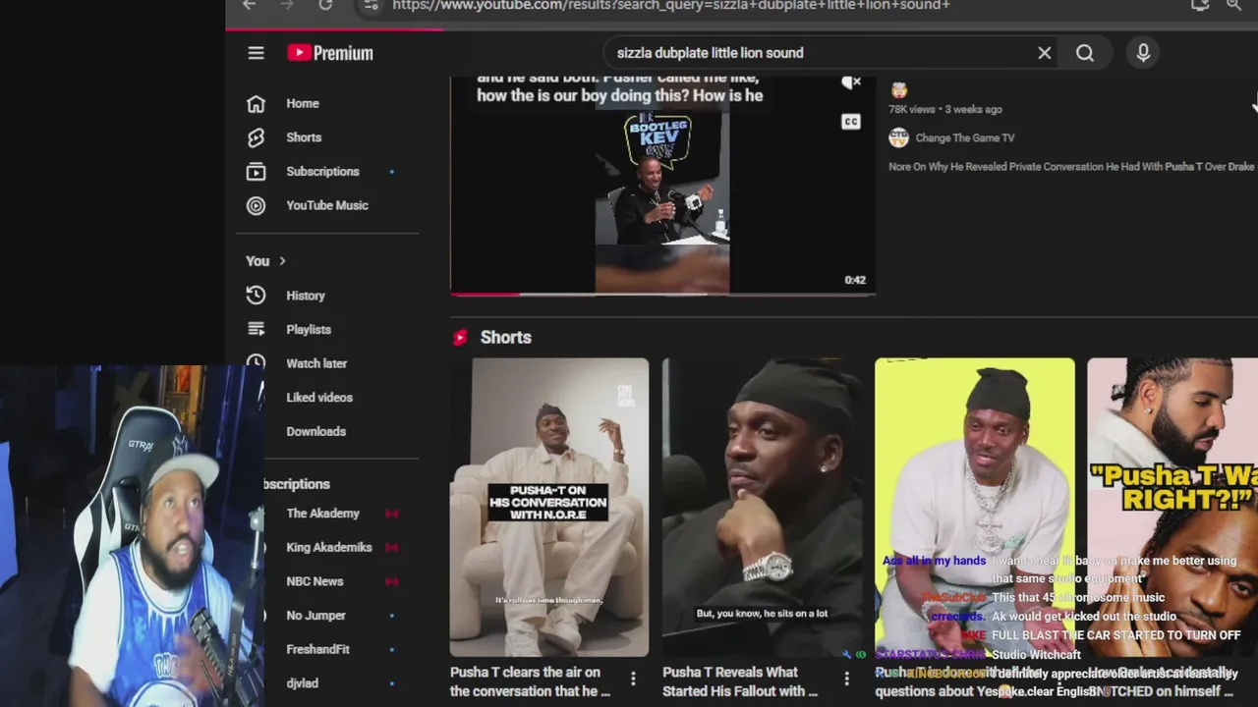
Task: Click the site info icon in the address bar
Action: (370, 5)
